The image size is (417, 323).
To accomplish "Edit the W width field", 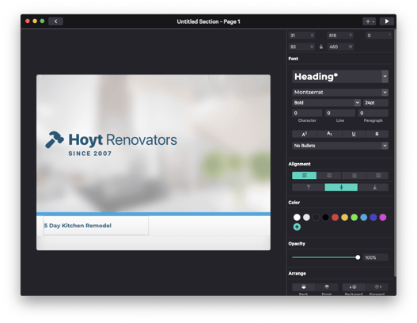I will click(x=340, y=47).
